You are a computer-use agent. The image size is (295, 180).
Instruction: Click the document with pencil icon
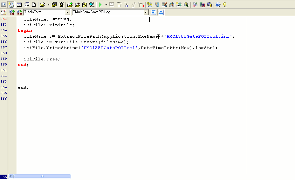164,5
